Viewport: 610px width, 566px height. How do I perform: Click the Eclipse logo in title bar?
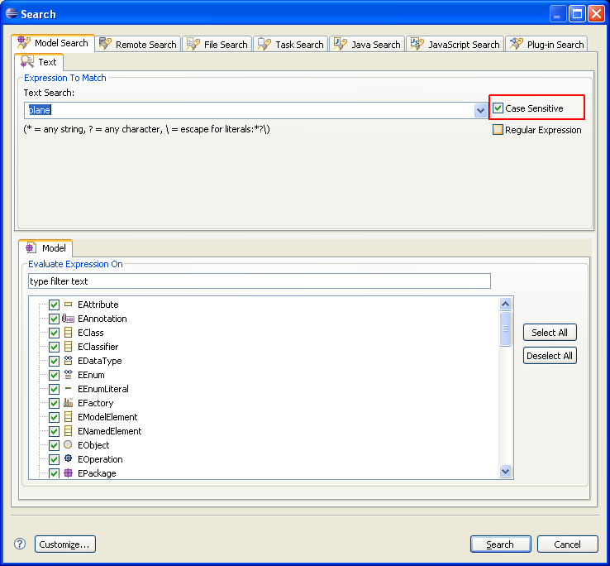pyautogui.click(x=12, y=13)
